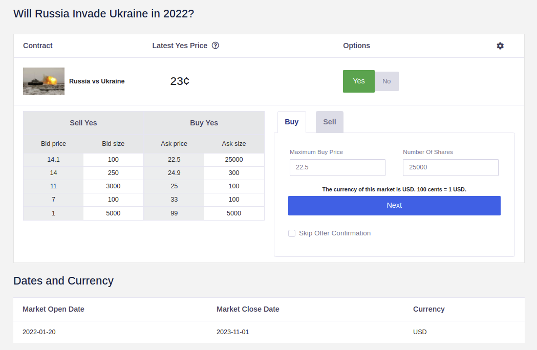
Task: Click the Sell Yes column header
Action: point(83,123)
